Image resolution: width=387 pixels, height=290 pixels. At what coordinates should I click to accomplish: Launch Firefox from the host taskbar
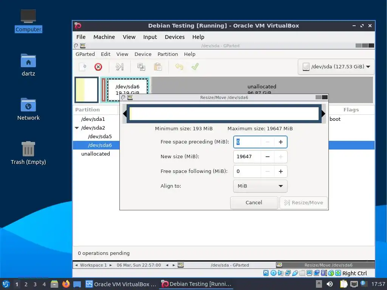pos(66,284)
